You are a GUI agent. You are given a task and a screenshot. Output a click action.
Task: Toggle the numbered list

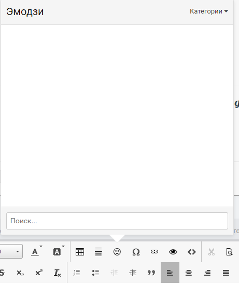pyautogui.click(x=77, y=273)
